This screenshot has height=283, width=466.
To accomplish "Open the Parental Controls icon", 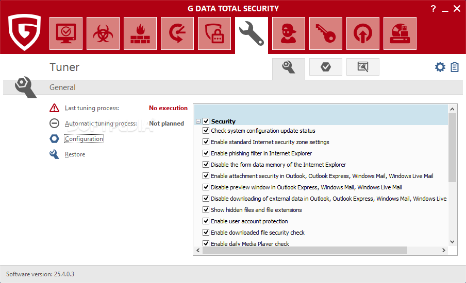I will (289, 33).
